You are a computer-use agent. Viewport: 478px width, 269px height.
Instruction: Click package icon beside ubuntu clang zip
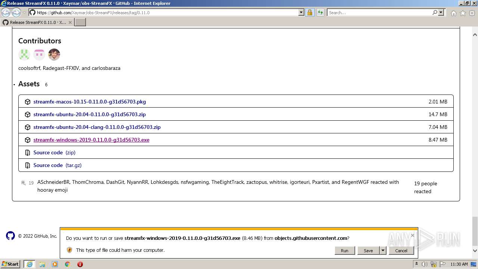point(28,127)
